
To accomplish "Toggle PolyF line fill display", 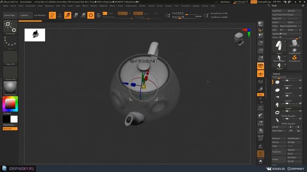I will click(260, 138).
